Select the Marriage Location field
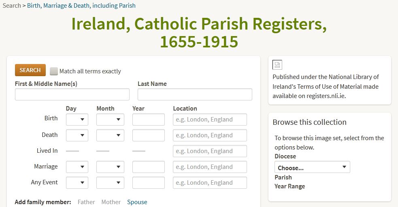Screen dimensions: 398x207 pyautogui.click(x=210, y=167)
